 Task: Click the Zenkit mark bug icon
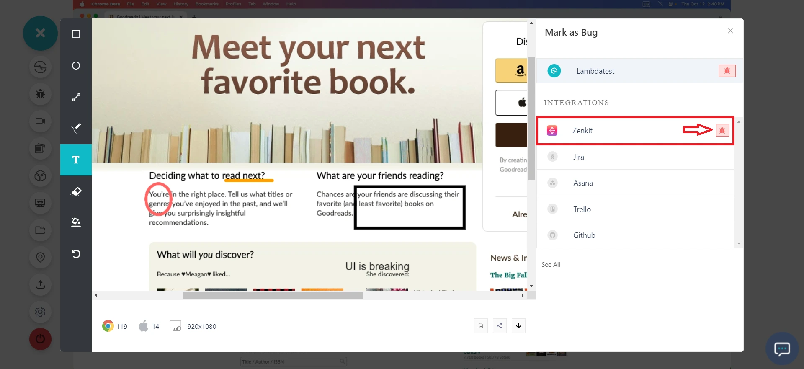point(722,131)
